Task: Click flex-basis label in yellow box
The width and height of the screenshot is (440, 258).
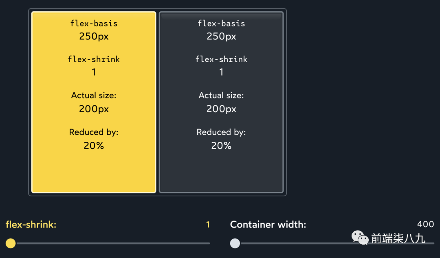Action: point(94,23)
